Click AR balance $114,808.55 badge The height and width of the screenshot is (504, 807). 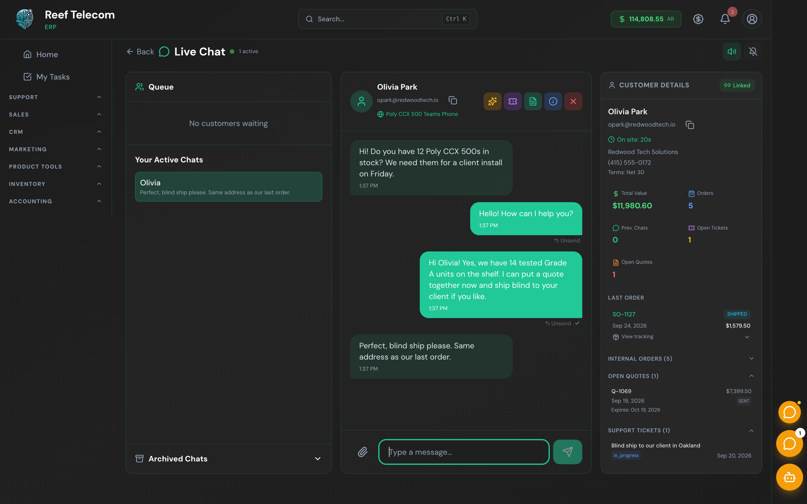(646, 19)
